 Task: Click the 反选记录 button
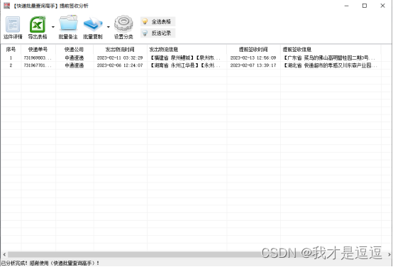coord(157,33)
